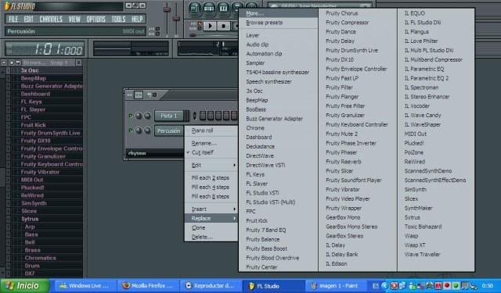Toggle second step of Pista 1
501x293 pixels.
click(211, 116)
